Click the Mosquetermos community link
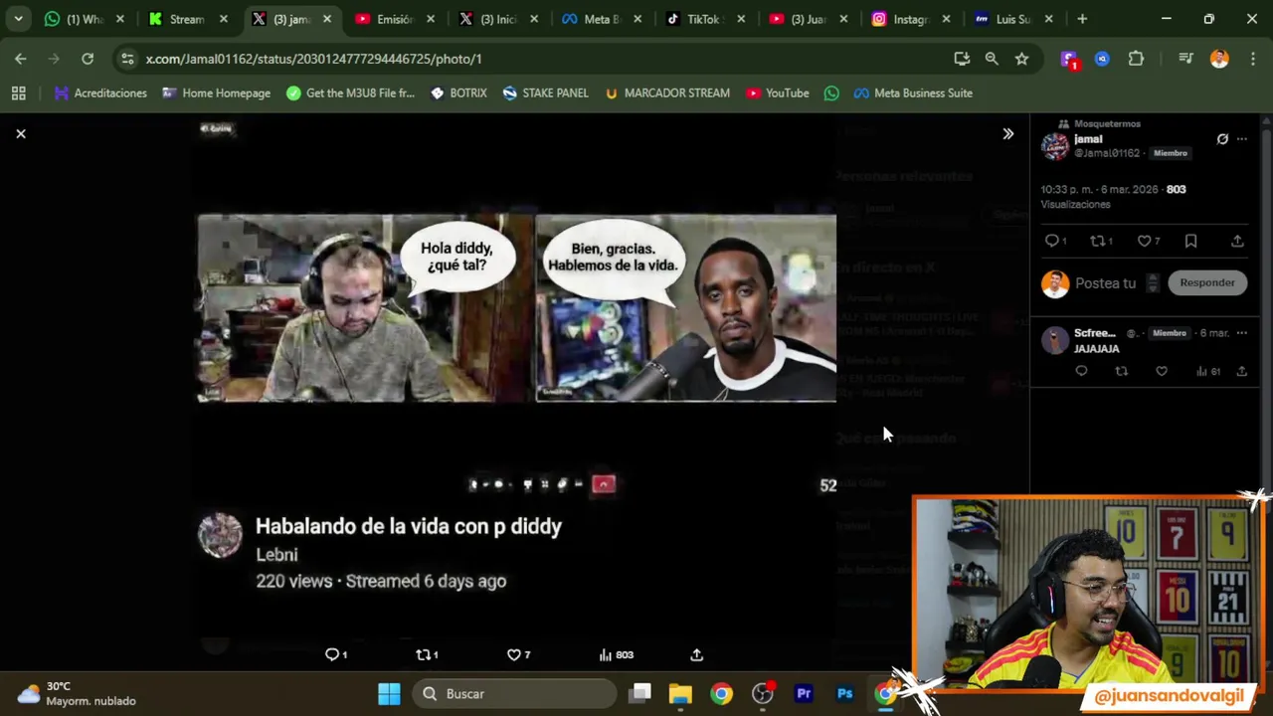Screen dimensions: 1273x716 pyautogui.click(x=1107, y=123)
